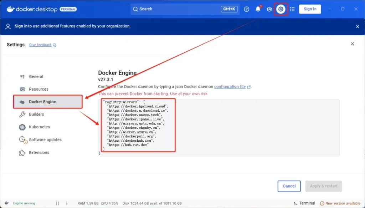Open the Learning center graduation cap icon

click(269, 9)
